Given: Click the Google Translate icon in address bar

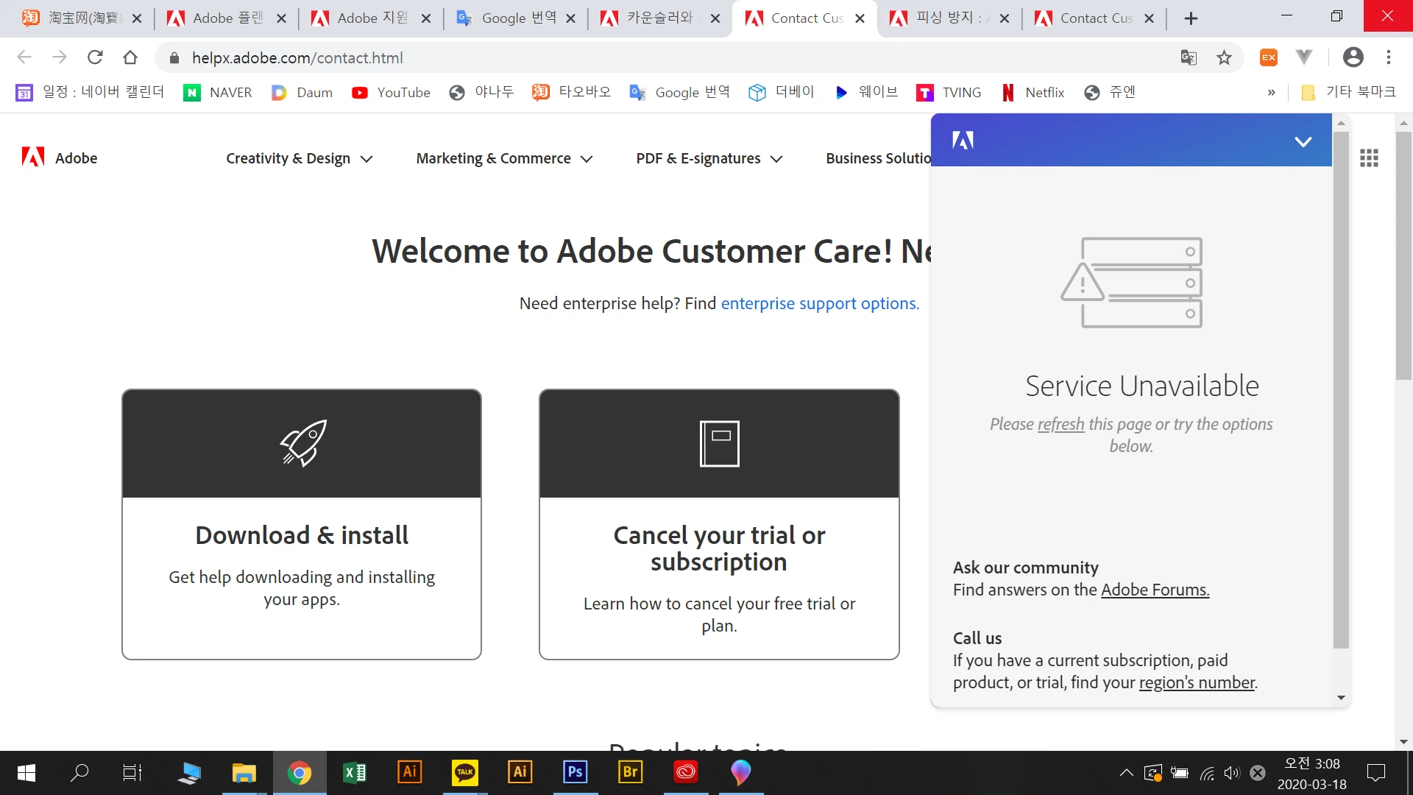Looking at the screenshot, I should click(x=1188, y=57).
